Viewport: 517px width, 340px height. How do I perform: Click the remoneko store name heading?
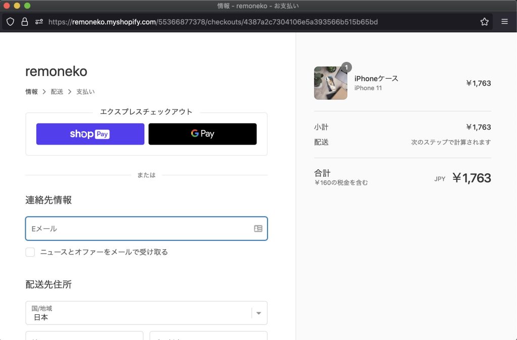[x=56, y=72]
